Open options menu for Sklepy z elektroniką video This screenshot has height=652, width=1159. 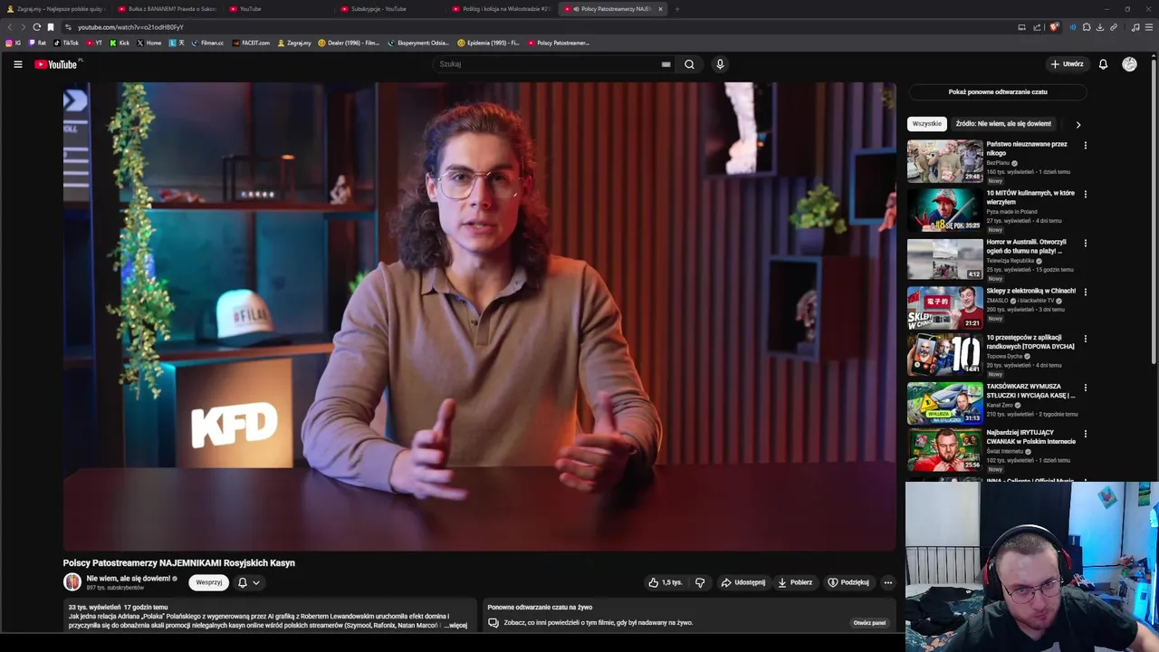(1085, 292)
